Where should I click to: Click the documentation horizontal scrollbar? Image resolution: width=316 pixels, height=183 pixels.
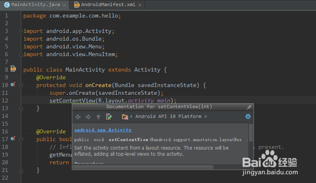click(x=143, y=167)
